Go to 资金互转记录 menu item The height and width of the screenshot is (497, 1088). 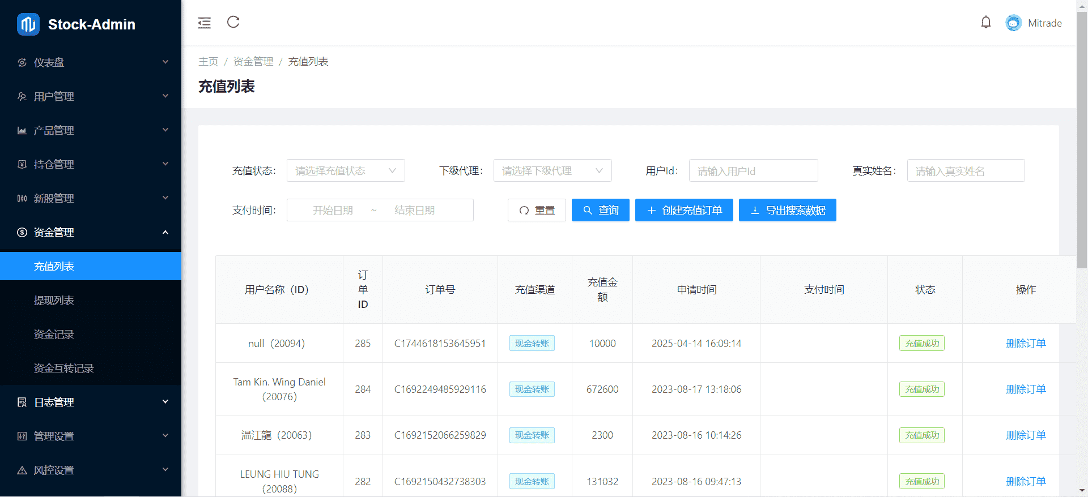pyautogui.click(x=63, y=369)
